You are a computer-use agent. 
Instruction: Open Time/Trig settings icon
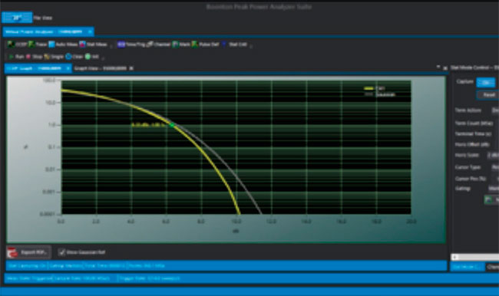point(121,44)
